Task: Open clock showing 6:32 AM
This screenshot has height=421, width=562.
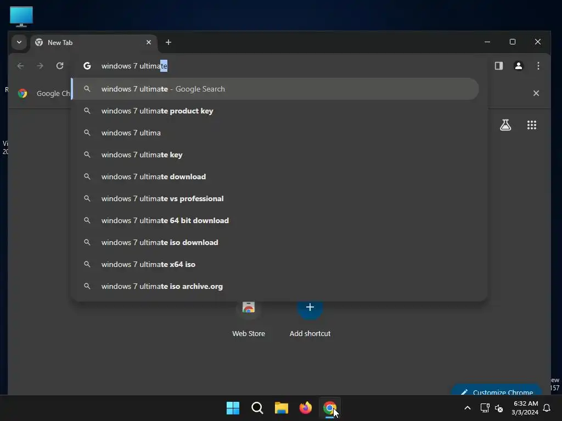Action: point(525,408)
